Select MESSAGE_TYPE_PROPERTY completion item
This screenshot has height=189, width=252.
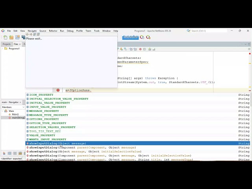point(138,115)
